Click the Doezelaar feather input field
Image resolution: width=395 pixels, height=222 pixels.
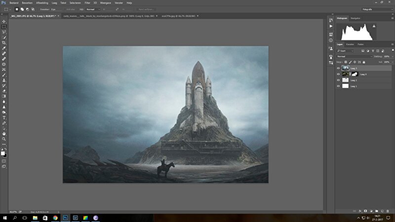click(x=56, y=9)
